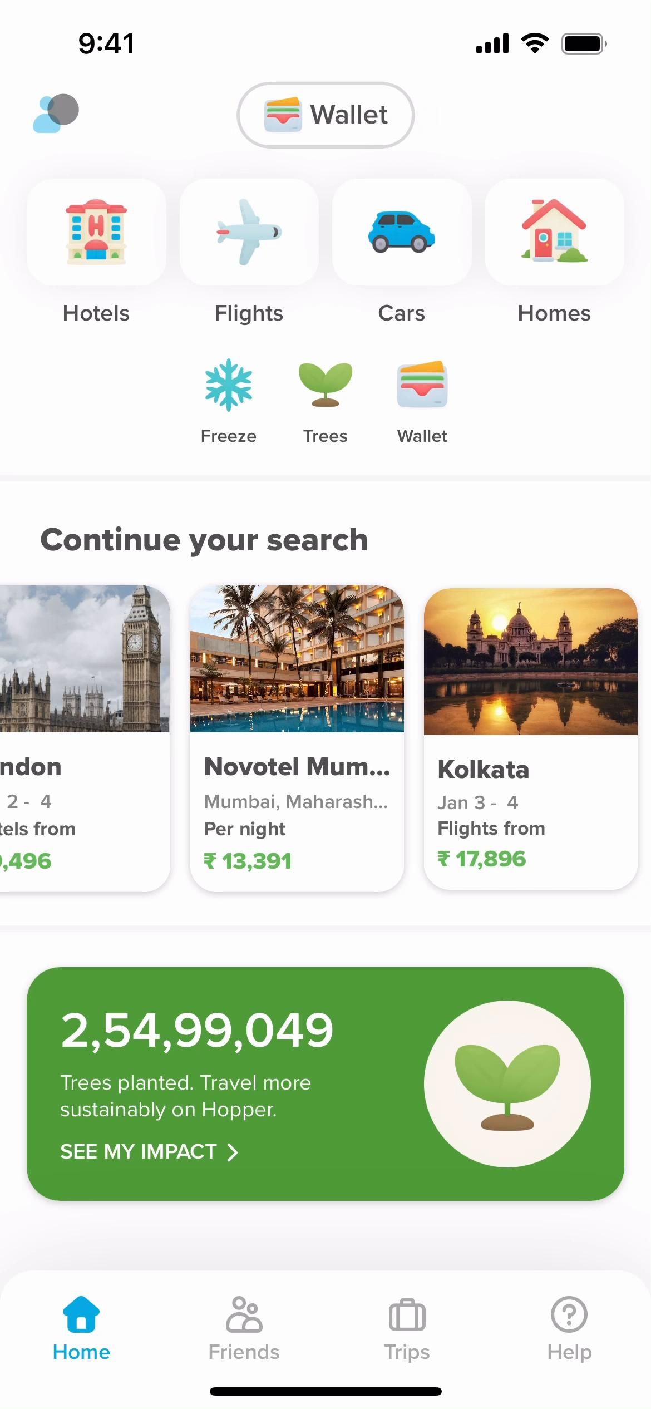Open the Hotels booking icon

(96, 232)
